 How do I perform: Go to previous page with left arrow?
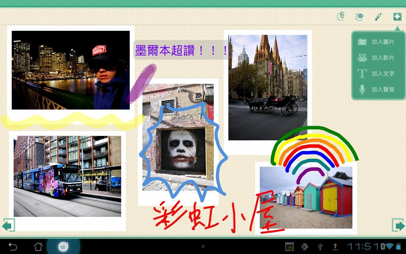9,225
